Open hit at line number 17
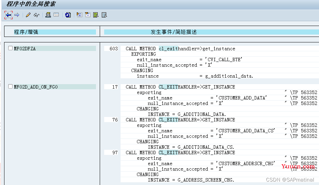This screenshot has width=319, height=185. click(x=115, y=87)
